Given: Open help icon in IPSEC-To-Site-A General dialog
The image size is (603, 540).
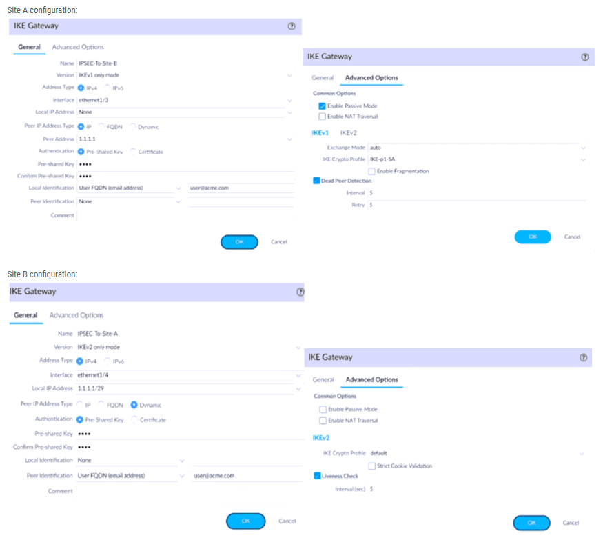Looking at the screenshot, I should [300, 292].
